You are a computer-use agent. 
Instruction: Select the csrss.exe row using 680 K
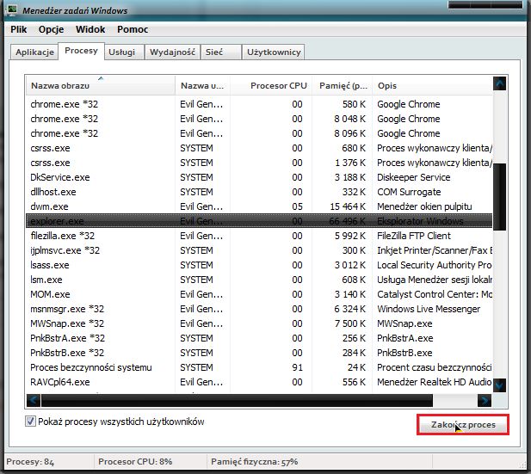click(259, 148)
